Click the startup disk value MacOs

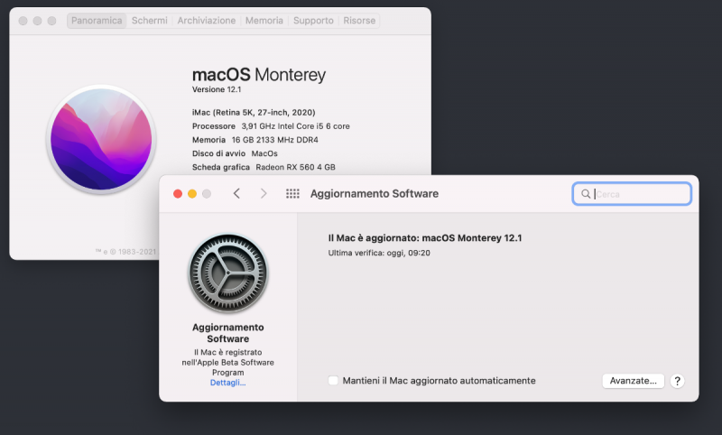[264, 153]
